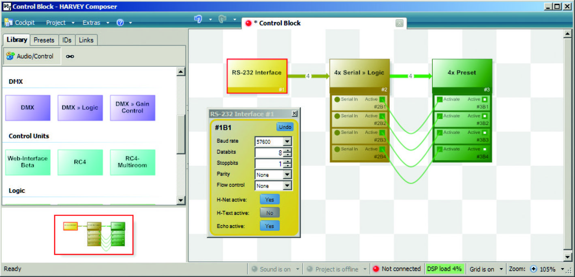The image size is (575, 277).
Task: Toggle H-Net active Yes button
Action: tap(269, 199)
